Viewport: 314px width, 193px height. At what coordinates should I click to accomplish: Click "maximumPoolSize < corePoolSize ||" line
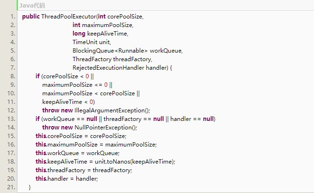tap(91, 93)
